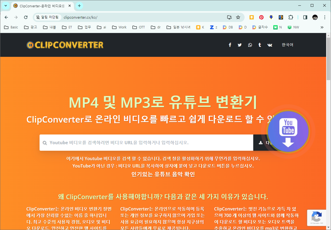331x230 pixels.
Task: Click the address bar URL
Action: coord(80,17)
